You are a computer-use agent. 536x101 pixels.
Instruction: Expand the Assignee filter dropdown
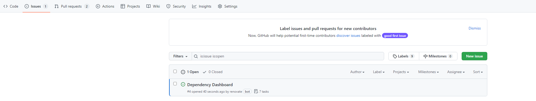coord(456,72)
